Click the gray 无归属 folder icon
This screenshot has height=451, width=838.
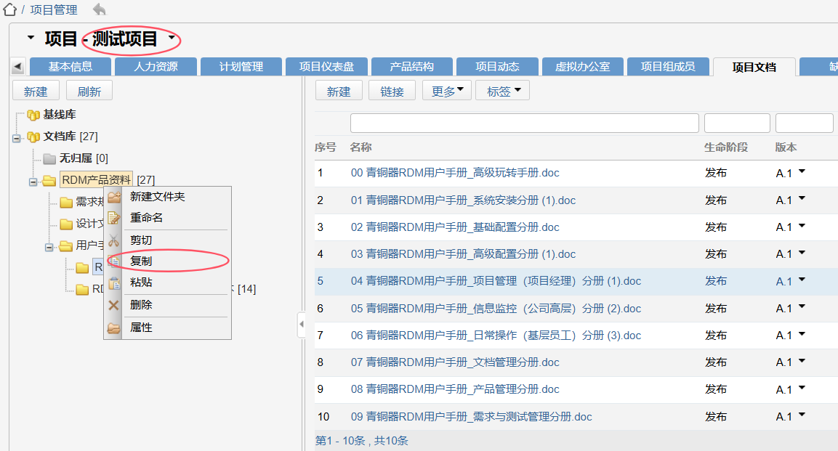[x=49, y=158]
